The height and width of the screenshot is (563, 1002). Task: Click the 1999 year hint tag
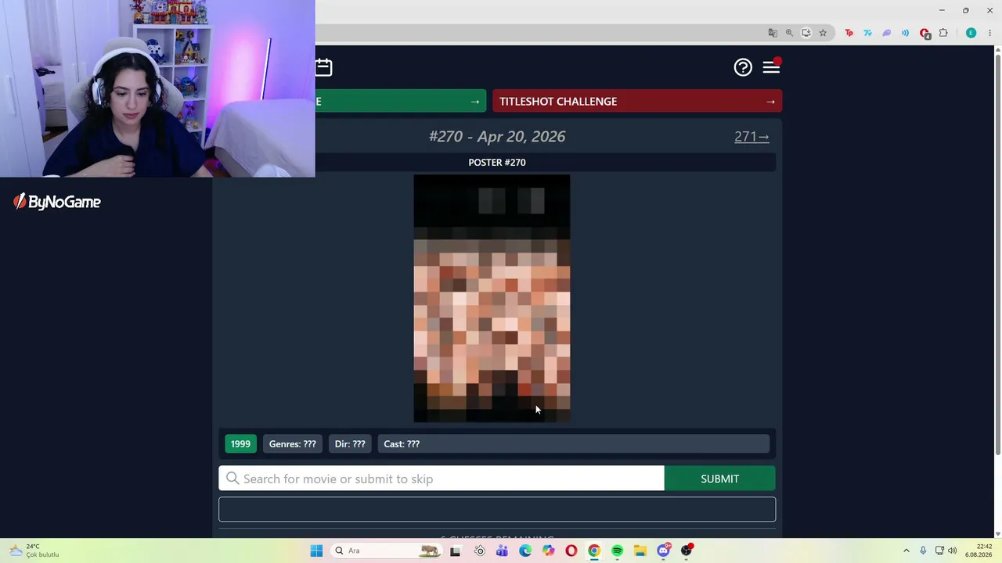[x=240, y=444]
